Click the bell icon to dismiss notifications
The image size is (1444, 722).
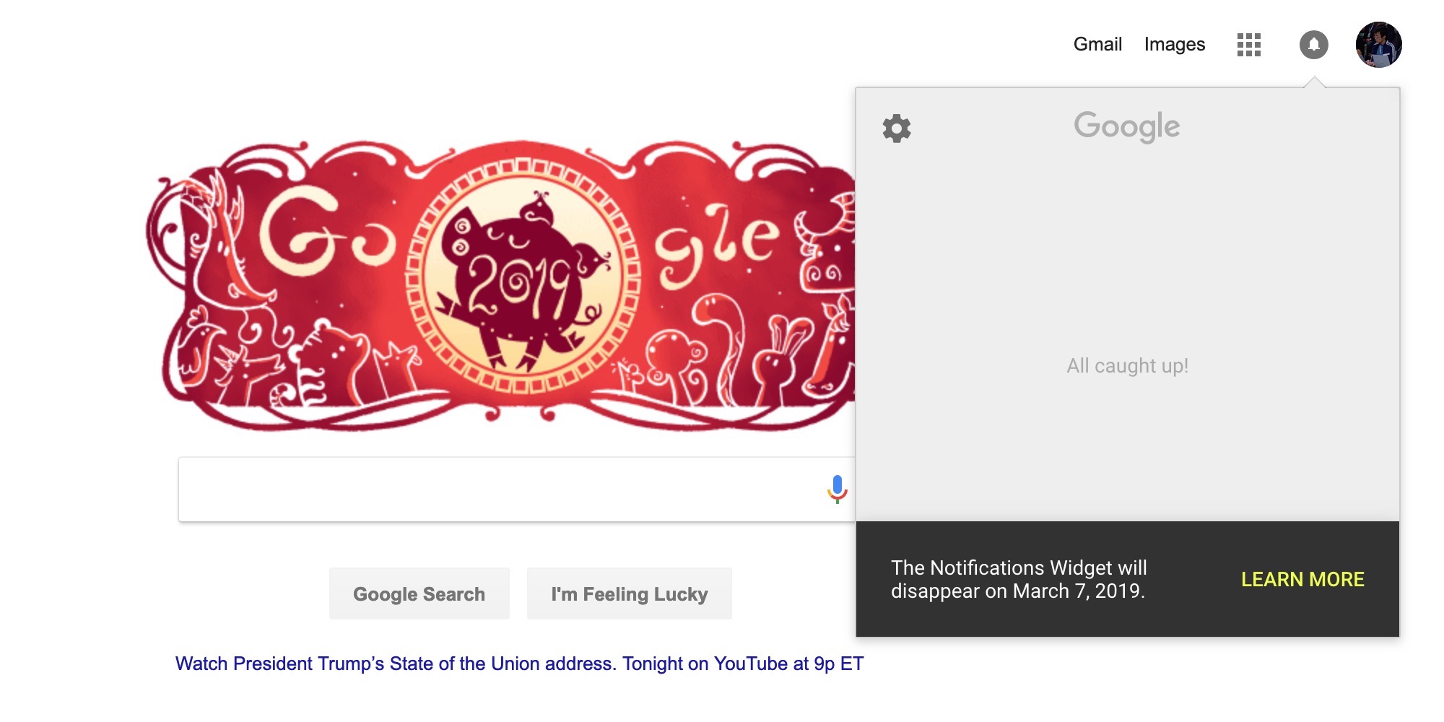click(x=1314, y=45)
